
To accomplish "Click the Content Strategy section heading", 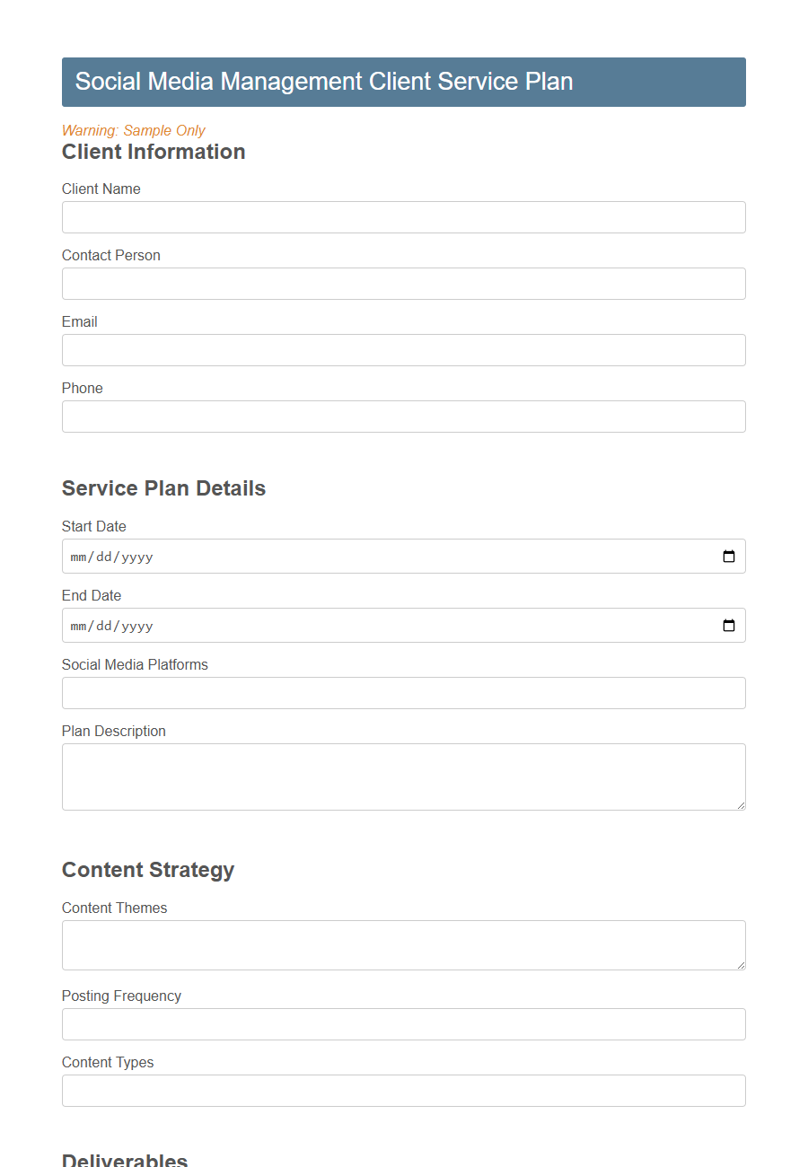I will (147, 870).
